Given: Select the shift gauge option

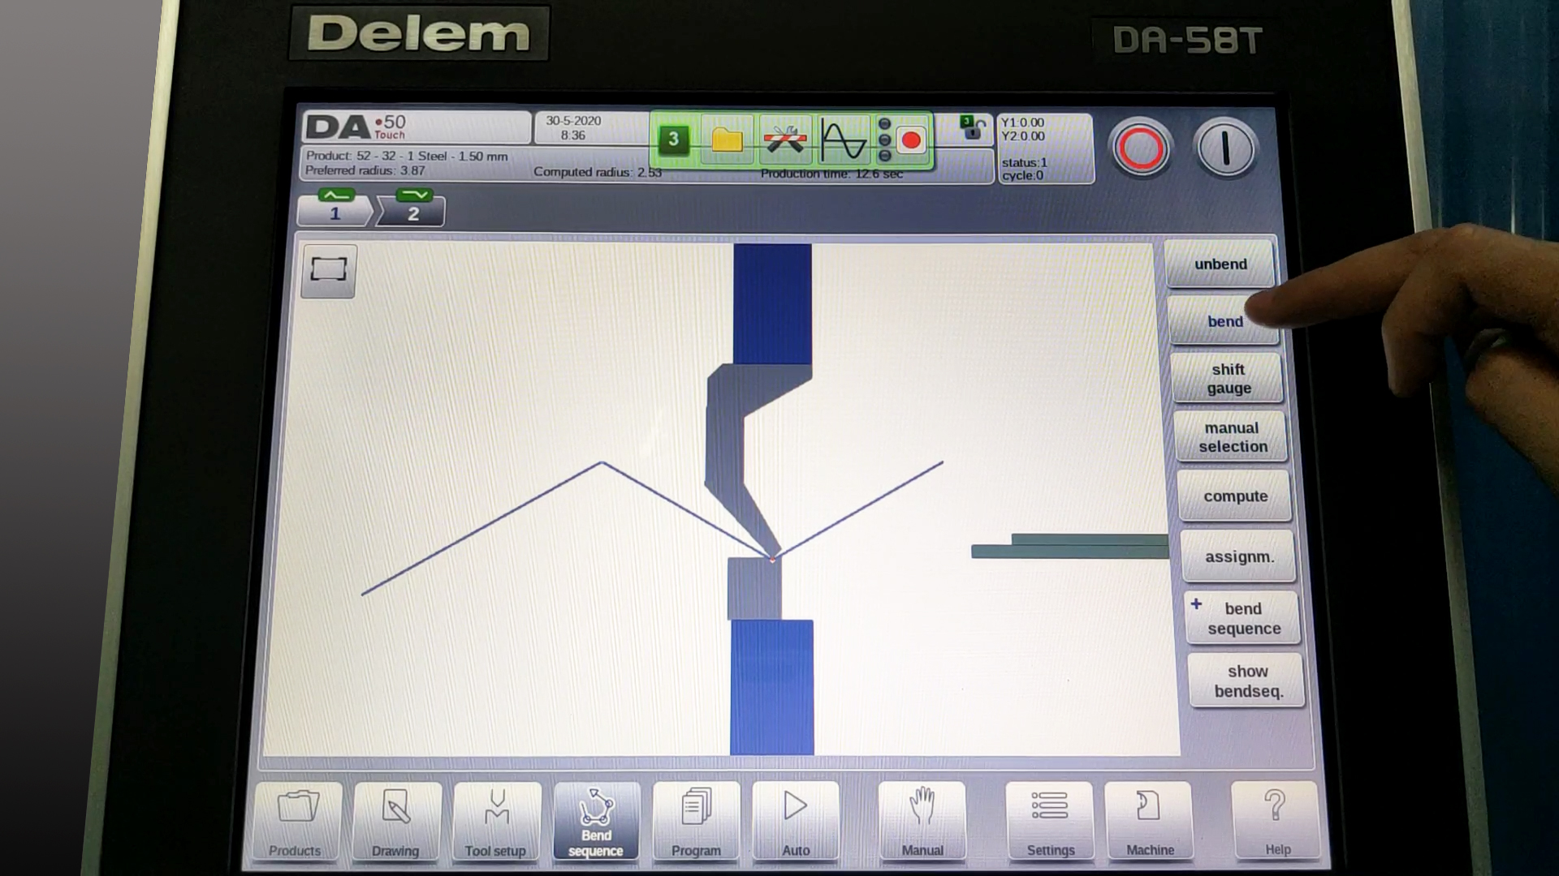Looking at the screenshot, I should [1229, 379].
